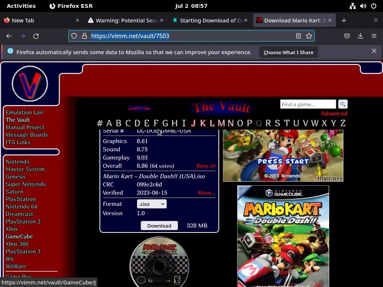This screenshot has width=383, height=287.
Task: Toggle reader view icon in address bar
Action: tap(298, 36)
